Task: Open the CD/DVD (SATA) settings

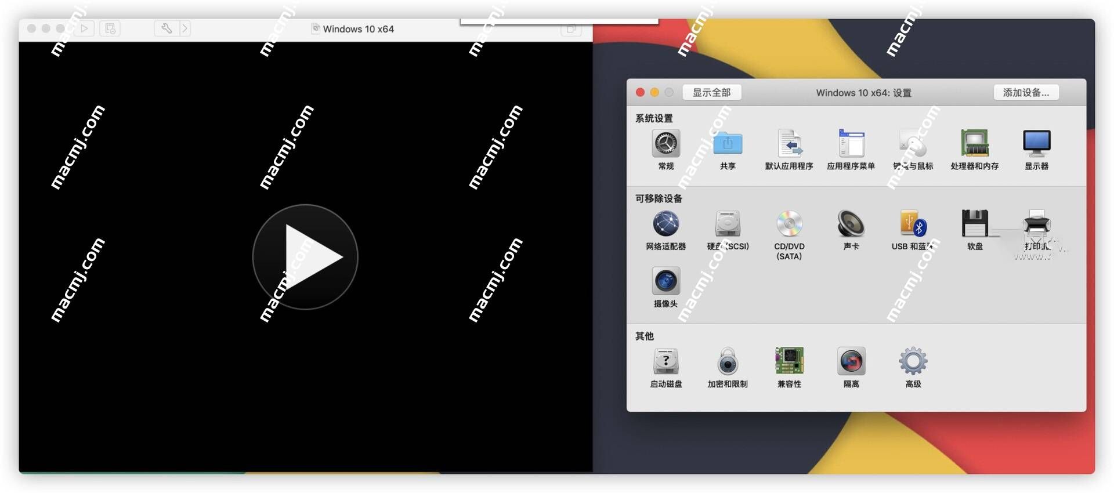Action: pos(789,224)
